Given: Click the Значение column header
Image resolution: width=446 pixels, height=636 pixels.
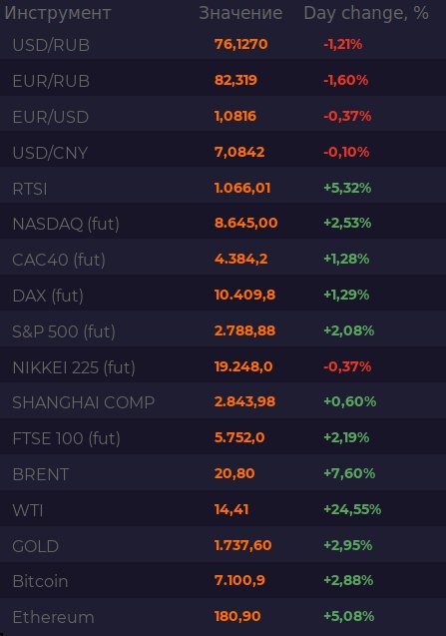Looking at the screenshot, I should tap(240, 13).
